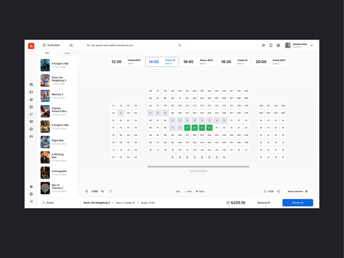Click the logout arrow sidebar icon

point(31,201)
